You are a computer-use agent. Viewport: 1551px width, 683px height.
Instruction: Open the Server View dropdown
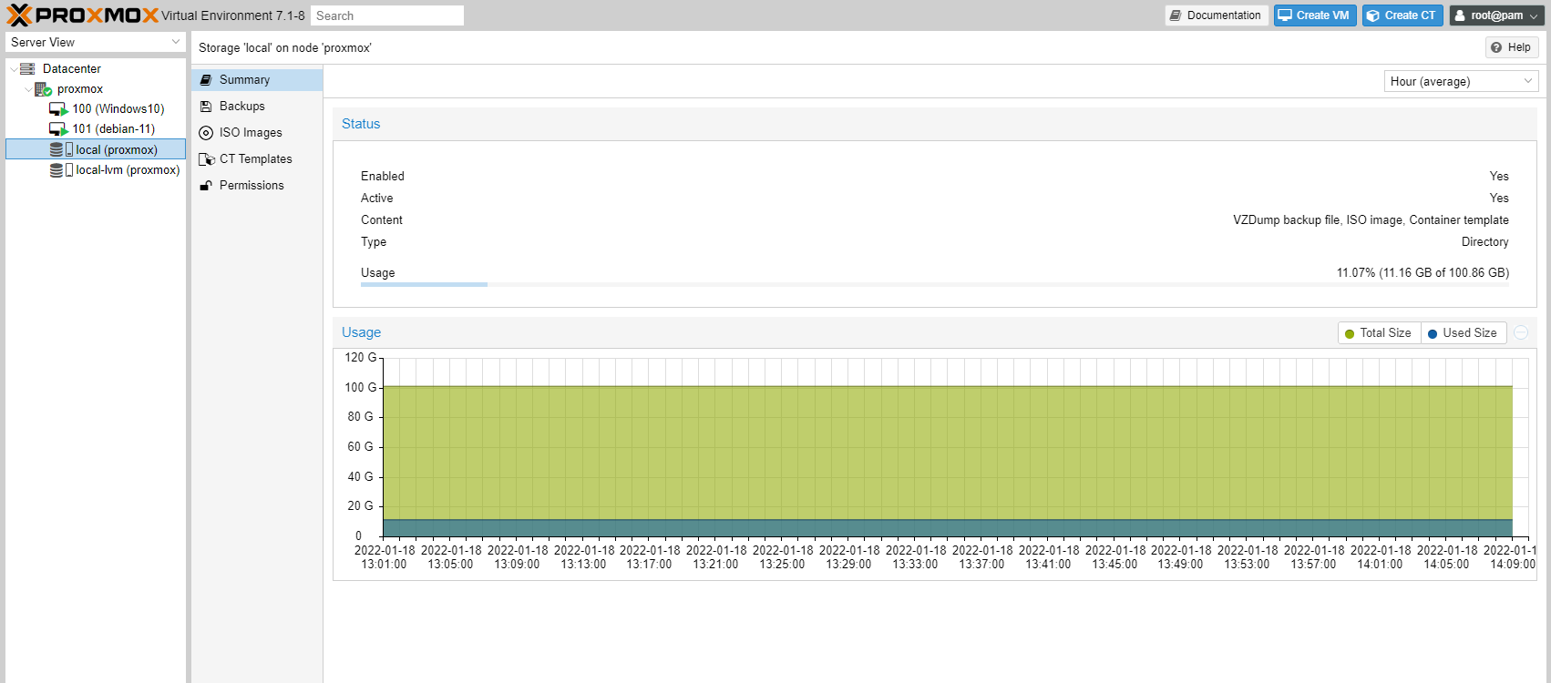click(x=95, y=43)
